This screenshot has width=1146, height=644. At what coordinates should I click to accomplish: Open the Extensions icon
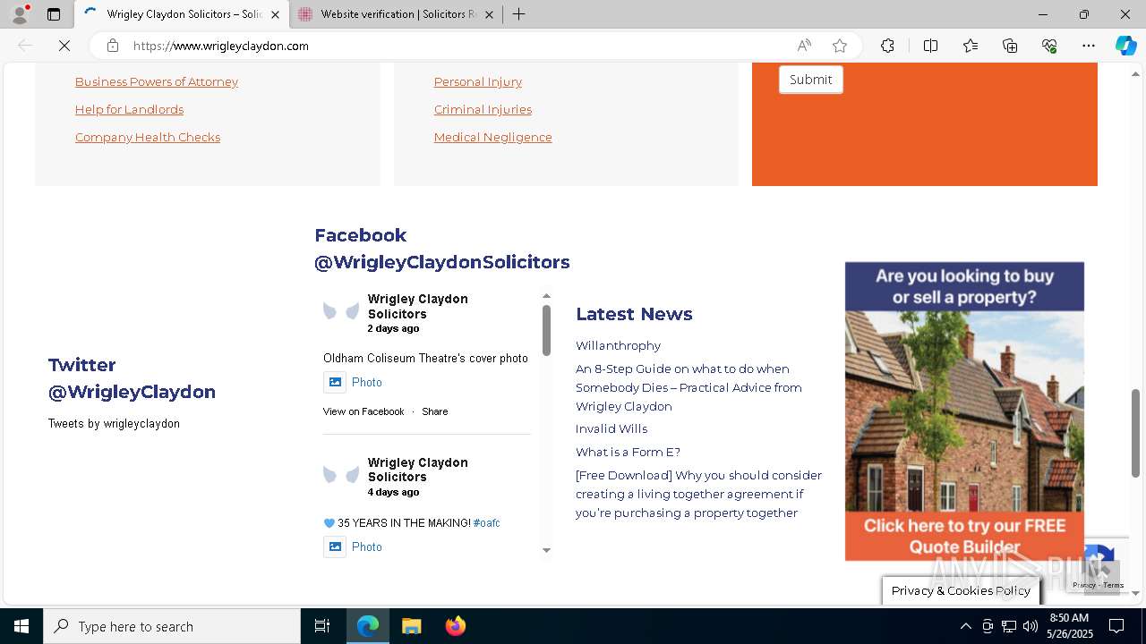tap(887, 46)
